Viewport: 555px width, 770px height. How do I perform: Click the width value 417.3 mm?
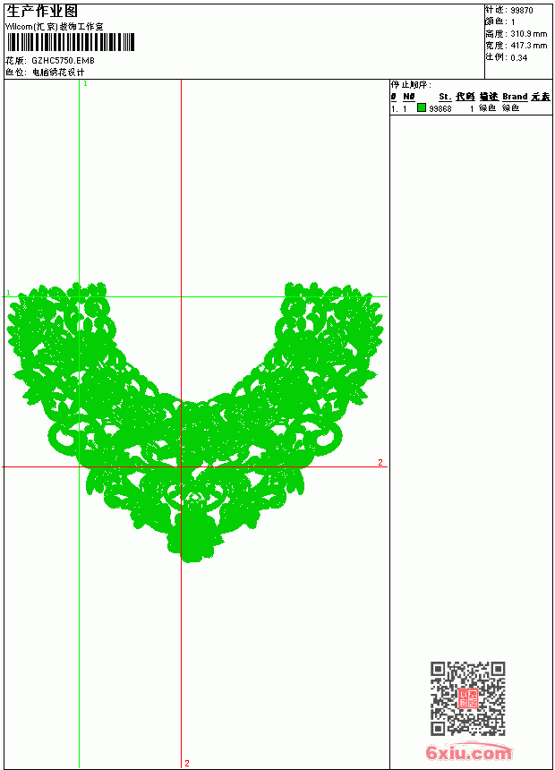pyautogui.click(x=528, y=45)
